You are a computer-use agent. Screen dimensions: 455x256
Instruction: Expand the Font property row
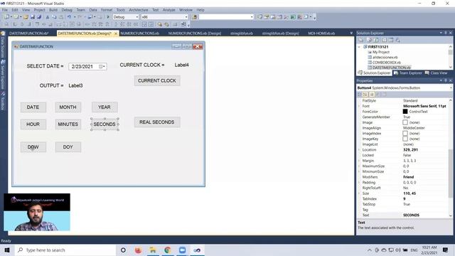pyautogui.click(x=359, y=106)
